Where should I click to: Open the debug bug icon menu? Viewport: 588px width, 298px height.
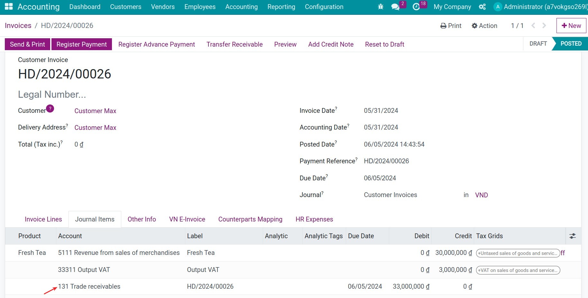click(381, 7)
